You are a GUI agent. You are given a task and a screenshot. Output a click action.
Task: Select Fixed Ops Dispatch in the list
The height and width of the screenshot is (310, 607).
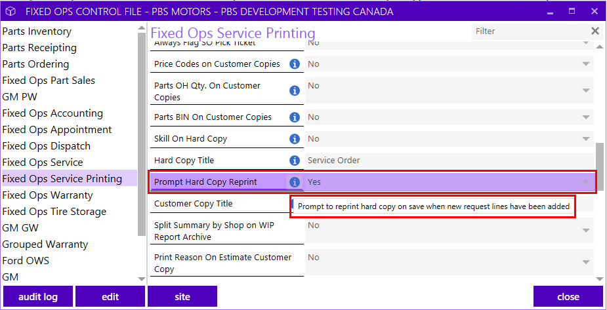point(46,146)
